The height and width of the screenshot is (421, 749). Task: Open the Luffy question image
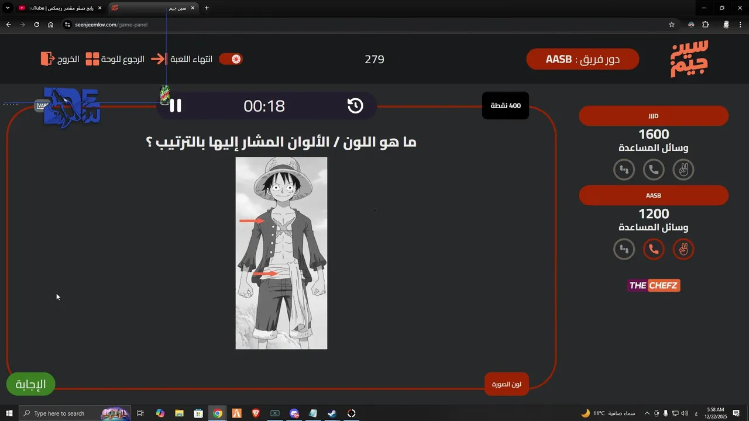pyautogui.click(x=281, y=253)
